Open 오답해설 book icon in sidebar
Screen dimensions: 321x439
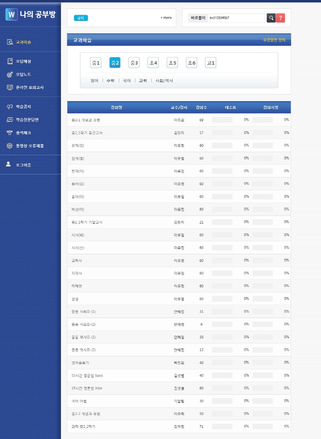(x=9, y=61)
